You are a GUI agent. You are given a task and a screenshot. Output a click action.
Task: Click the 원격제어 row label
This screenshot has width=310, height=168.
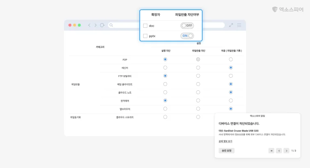point(125,101)
